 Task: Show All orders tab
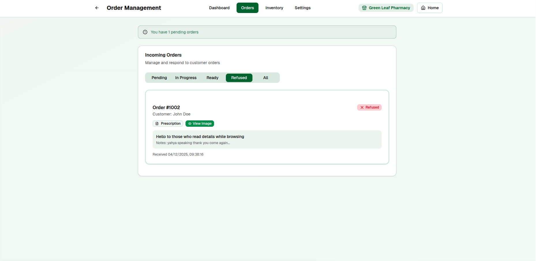266,78
